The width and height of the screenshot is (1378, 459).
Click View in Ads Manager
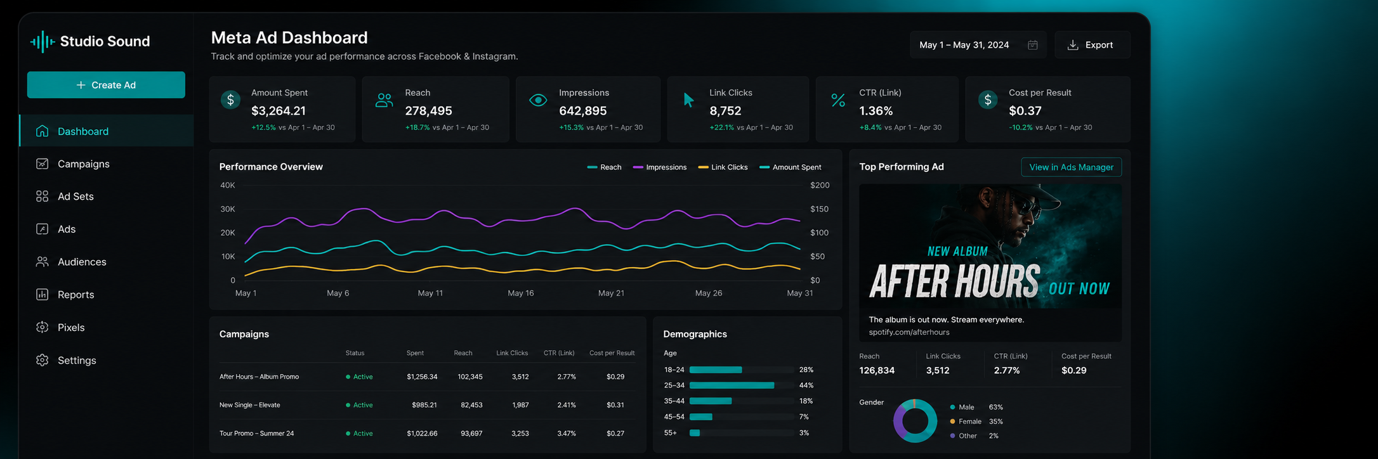1071,167
